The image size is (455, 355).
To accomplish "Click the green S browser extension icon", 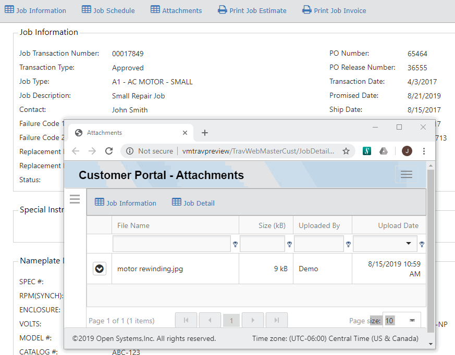I will click(367, 151).
